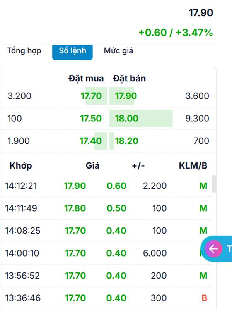Click the +0.60 / +3.47% change text
This screenshot has width=232, height=310.
176,33
